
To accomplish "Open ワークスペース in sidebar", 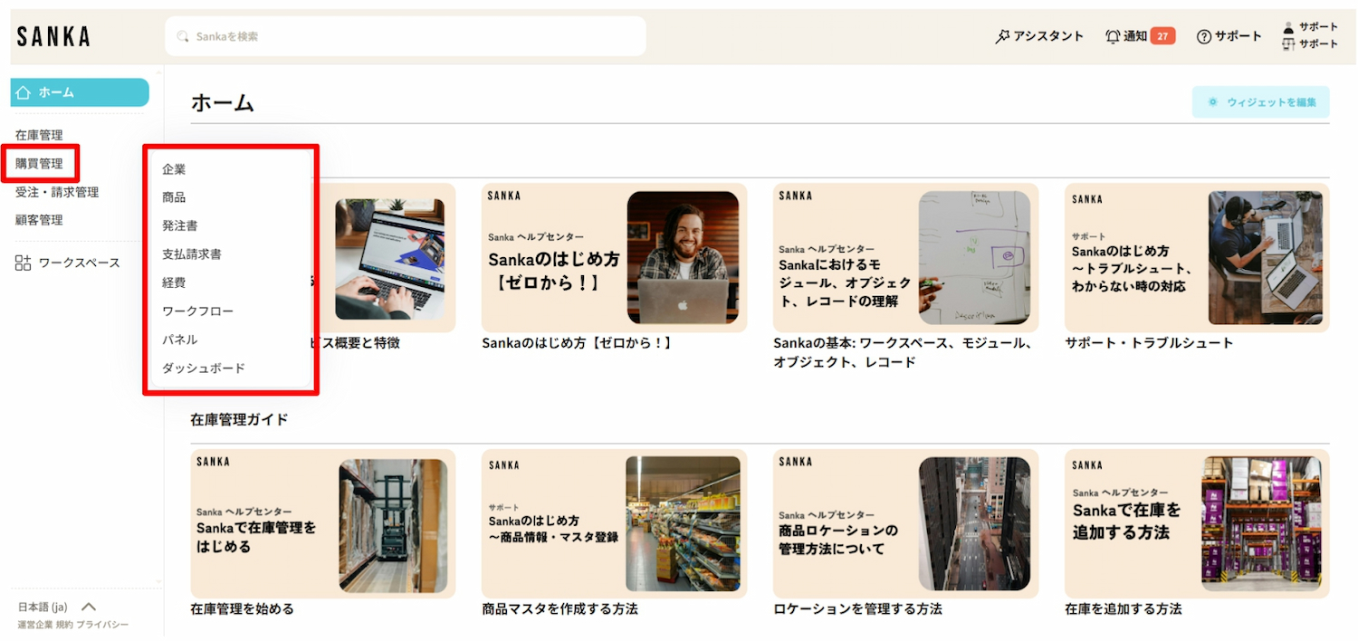I will [x=68, y=263].
